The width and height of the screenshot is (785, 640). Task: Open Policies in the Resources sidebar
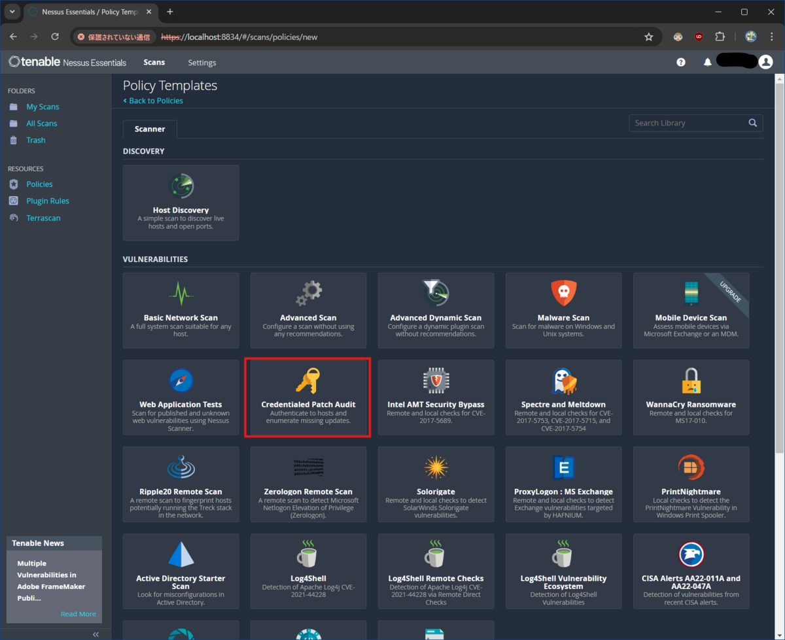[x=39, y=184]
